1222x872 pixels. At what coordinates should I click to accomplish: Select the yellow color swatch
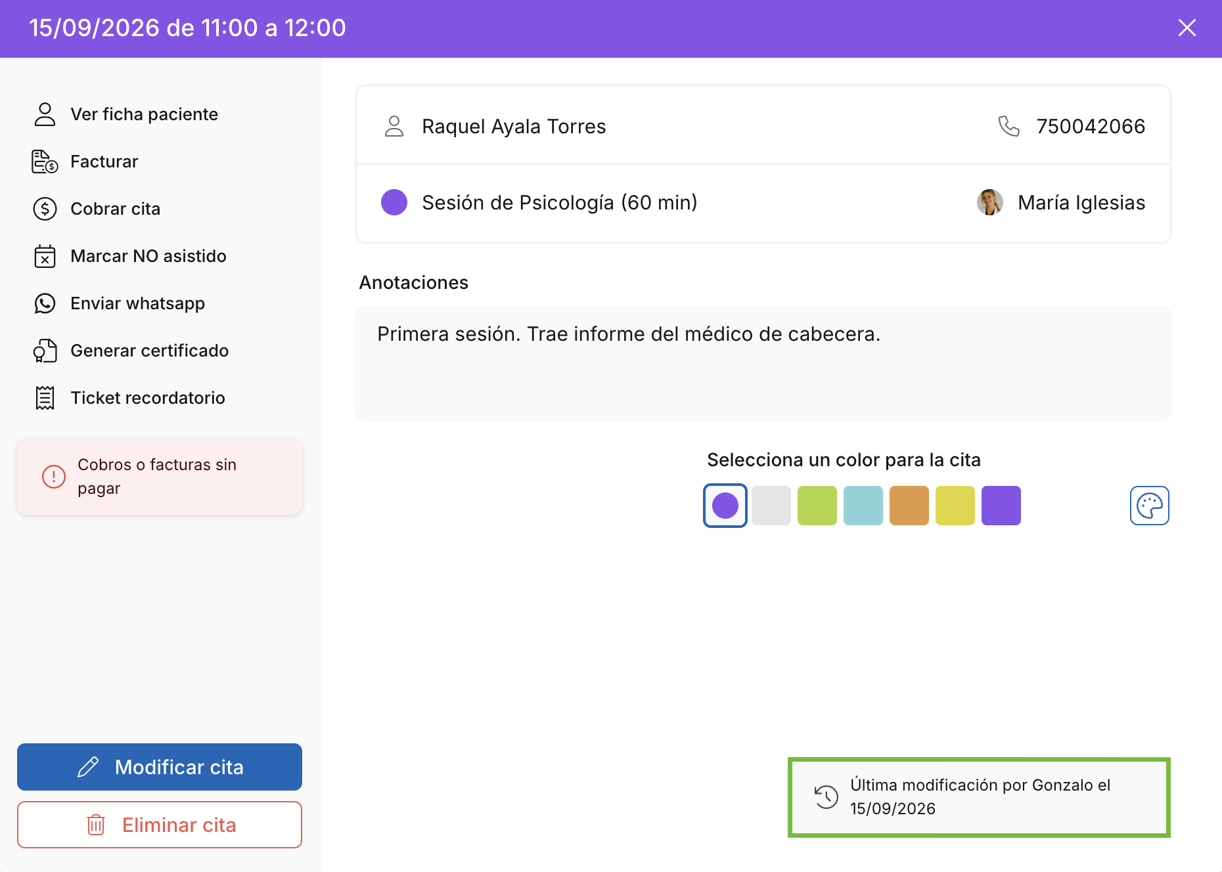[x=955, y=506]
